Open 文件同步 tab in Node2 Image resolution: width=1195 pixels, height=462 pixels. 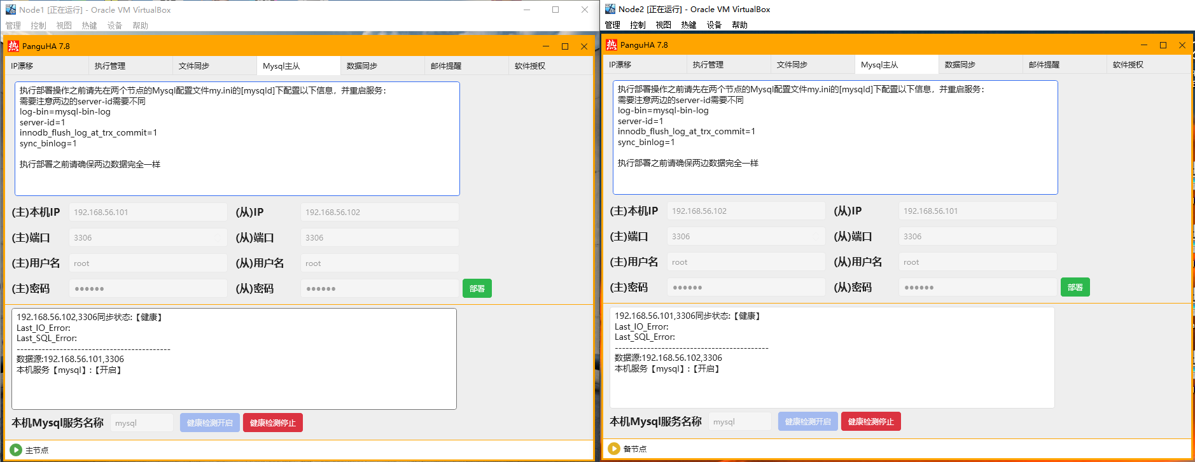click(x=813, y=64)
